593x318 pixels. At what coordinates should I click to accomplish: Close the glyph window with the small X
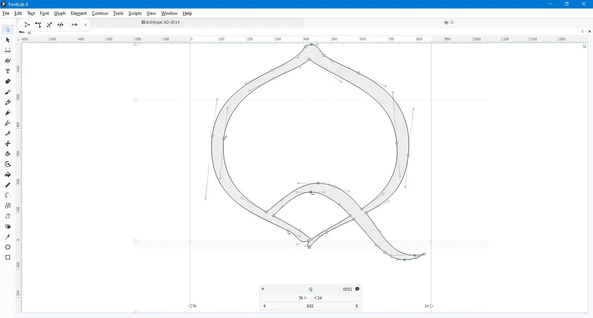pos(590,31)
